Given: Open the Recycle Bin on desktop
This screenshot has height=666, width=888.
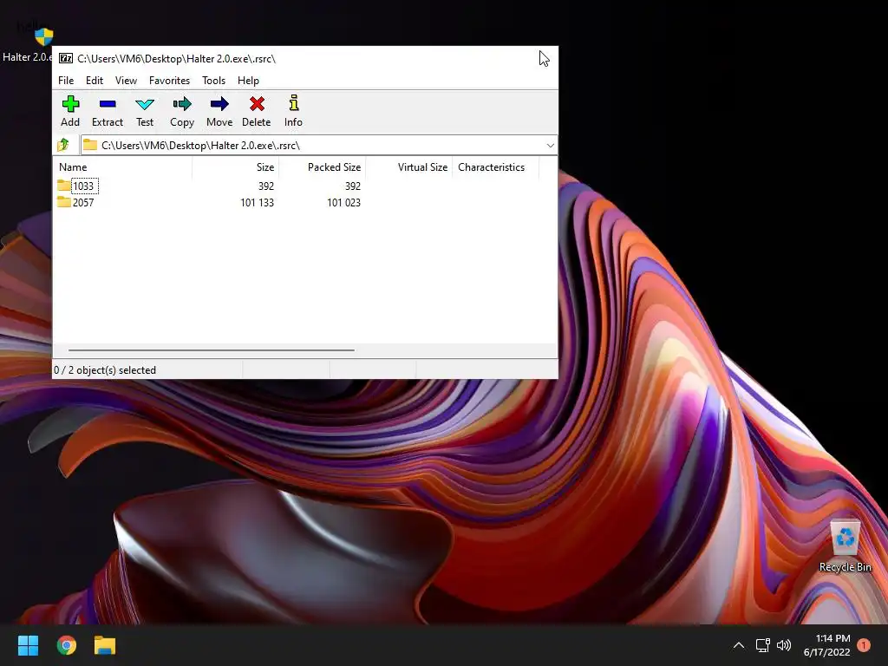Looking at the screenshot, I should coord(845,546).
